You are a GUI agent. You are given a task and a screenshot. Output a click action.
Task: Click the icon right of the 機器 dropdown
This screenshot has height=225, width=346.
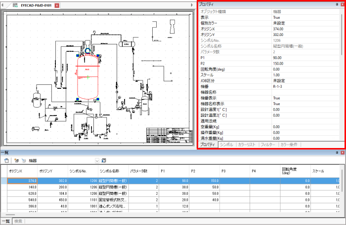[104, 160]
